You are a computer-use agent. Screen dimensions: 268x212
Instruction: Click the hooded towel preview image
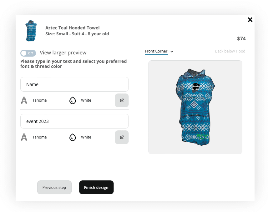click(x=195, y=107)
